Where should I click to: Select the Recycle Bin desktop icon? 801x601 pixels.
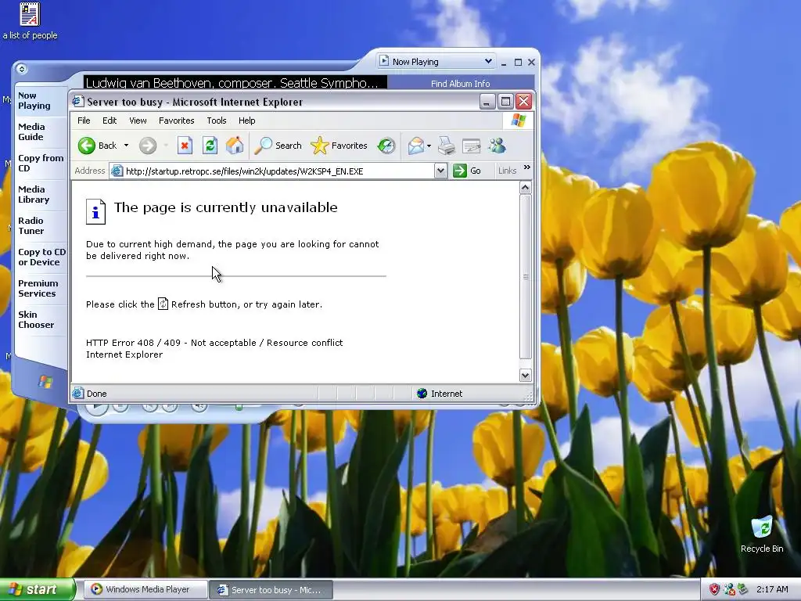pyautogui.click(x=762, y=534)
